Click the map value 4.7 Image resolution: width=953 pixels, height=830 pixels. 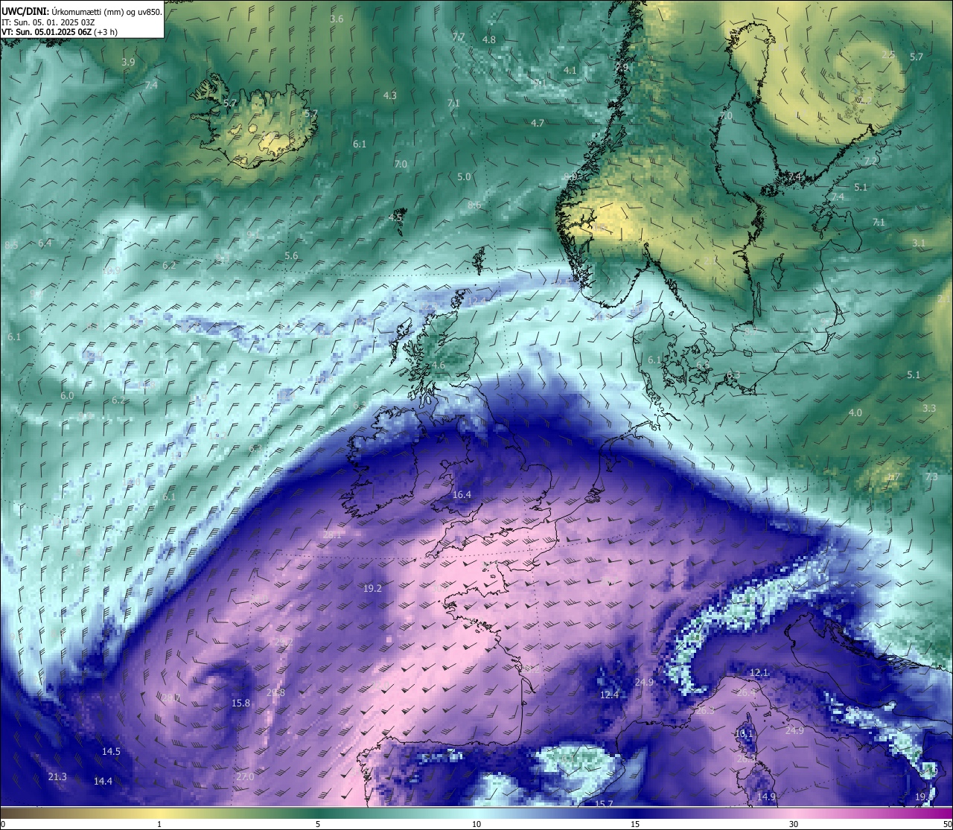click(x=537, y=124)
